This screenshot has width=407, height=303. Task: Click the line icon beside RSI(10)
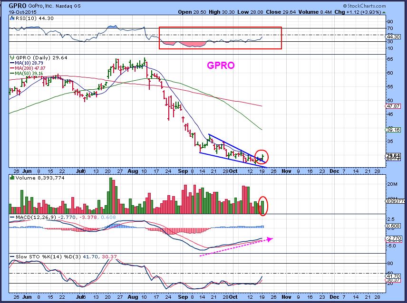coord(12,18)
